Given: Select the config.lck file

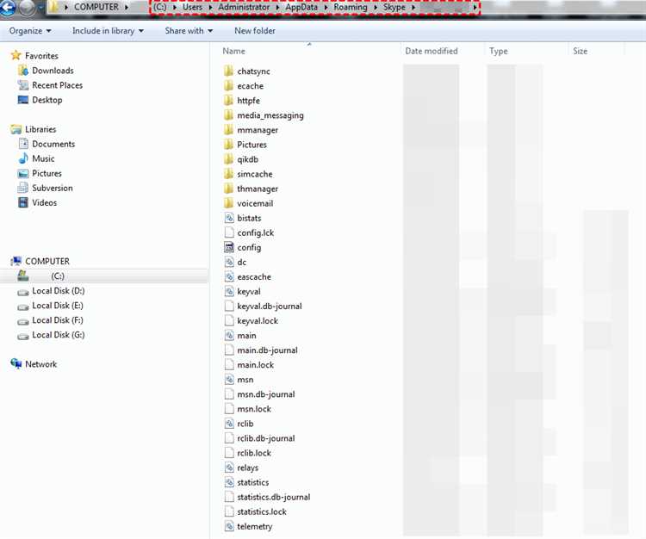Looking at the screenshot, I should click(x=256, y=232).
